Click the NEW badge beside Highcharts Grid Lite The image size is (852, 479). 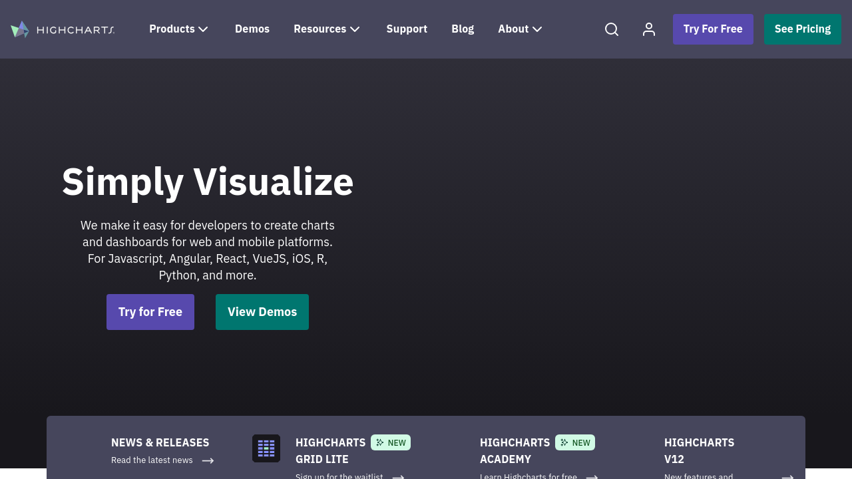[x=391, y=442]
